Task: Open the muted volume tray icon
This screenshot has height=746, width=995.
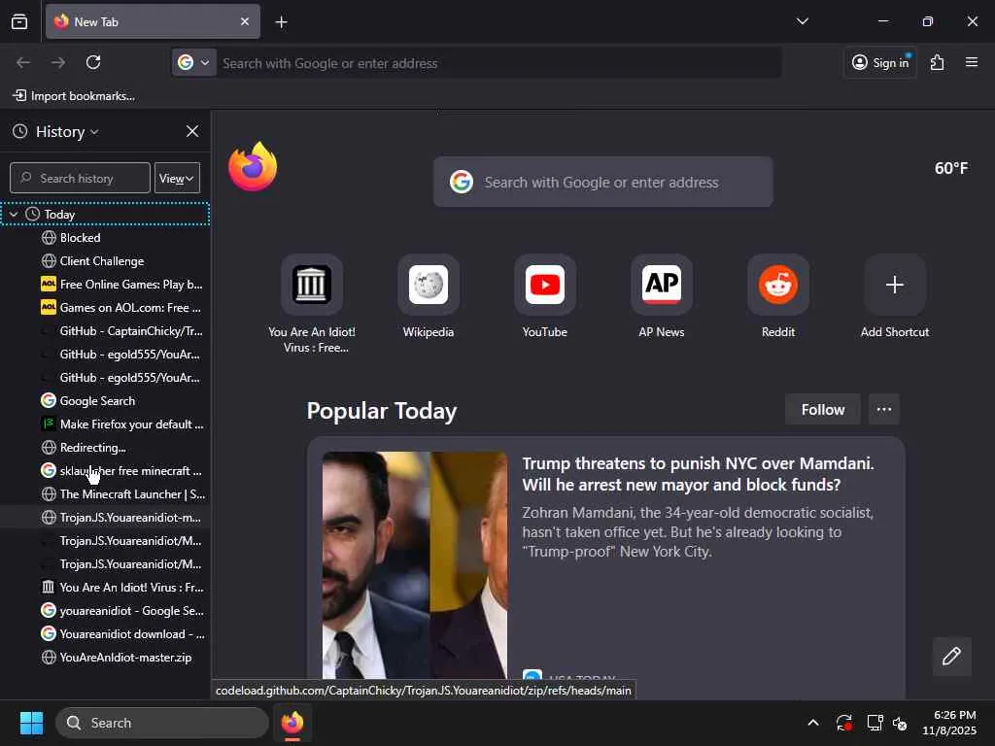Action: click(x=900, y=723)
